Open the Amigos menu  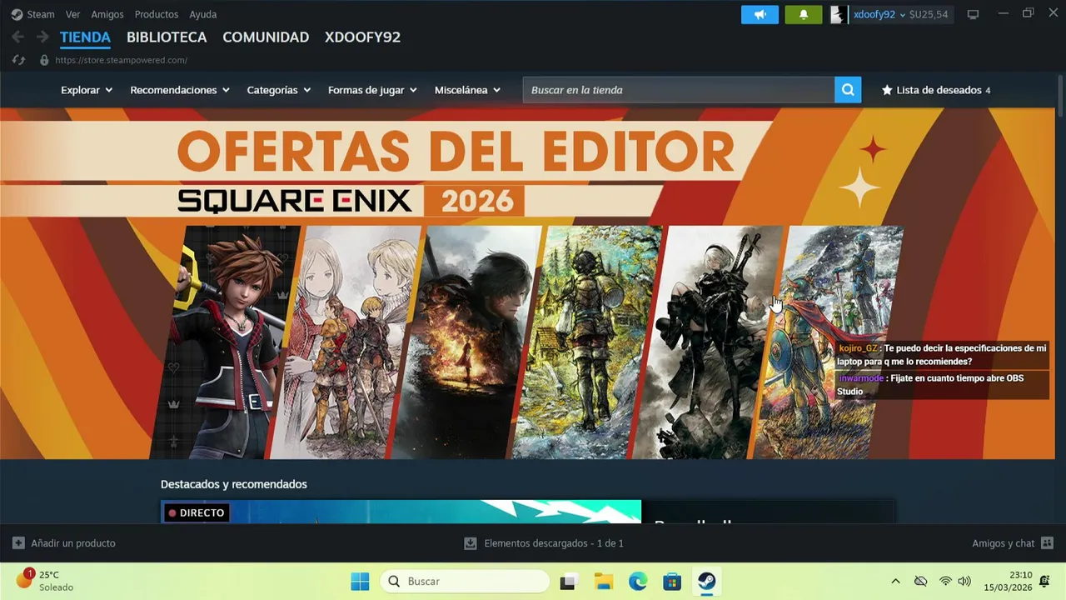pos(107,14)
